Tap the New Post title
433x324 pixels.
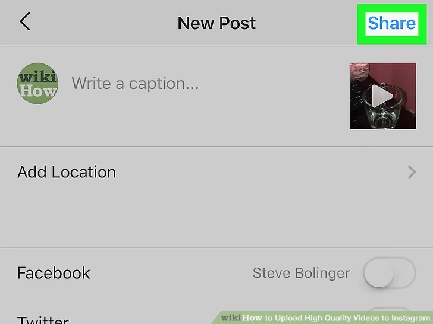pyautogui.click(x=216, y=23)
